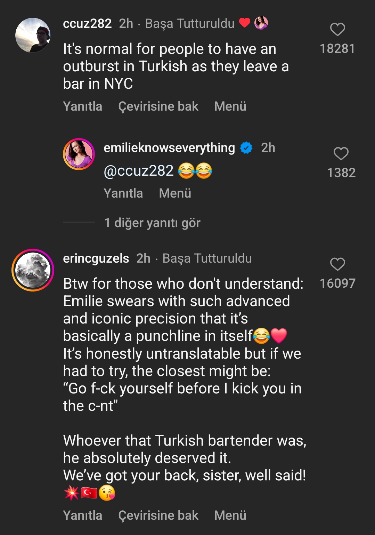This screenshot has height=535, width=375.
Task: Open the @ccuz282 mention link
Action: 138,171
